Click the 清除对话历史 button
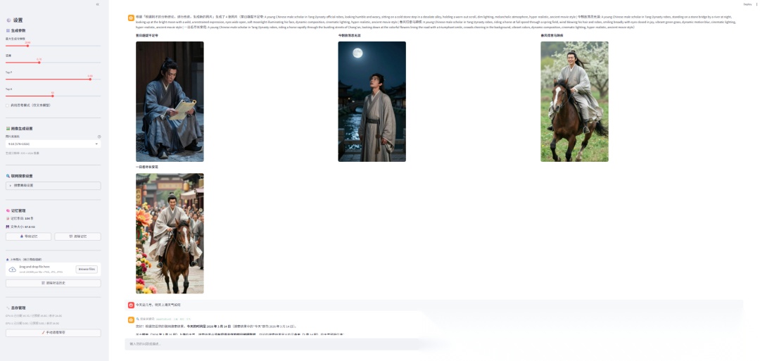The image size is (760, 361). coord(53,283)
